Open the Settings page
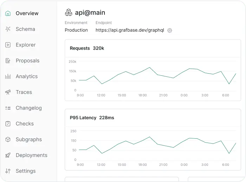246x182 pixels. point(26,171)
